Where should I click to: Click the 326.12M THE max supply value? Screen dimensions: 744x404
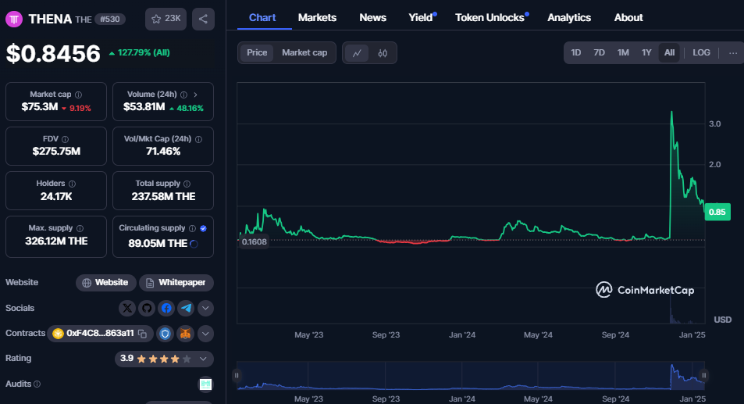[x=56, y=241]
